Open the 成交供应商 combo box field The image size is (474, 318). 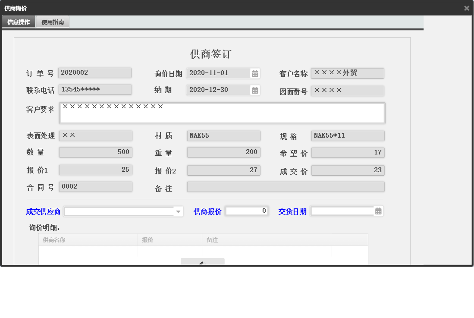121,211
